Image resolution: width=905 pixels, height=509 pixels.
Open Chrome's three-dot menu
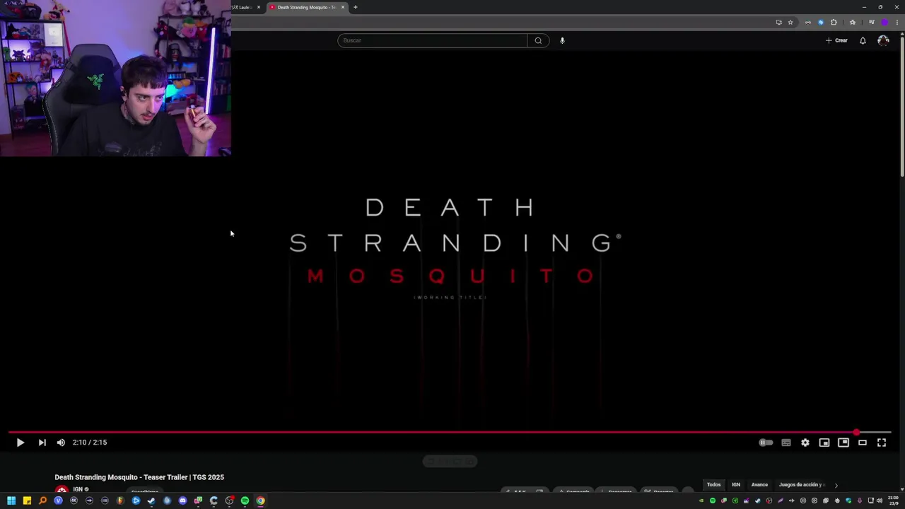(x=897, y=22)
